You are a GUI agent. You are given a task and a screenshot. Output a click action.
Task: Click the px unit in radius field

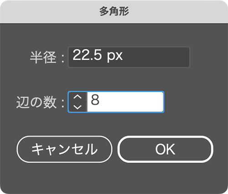click(115, 56)
